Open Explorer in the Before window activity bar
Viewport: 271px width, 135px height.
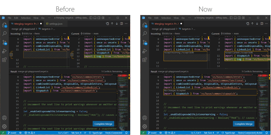[4, 25]
